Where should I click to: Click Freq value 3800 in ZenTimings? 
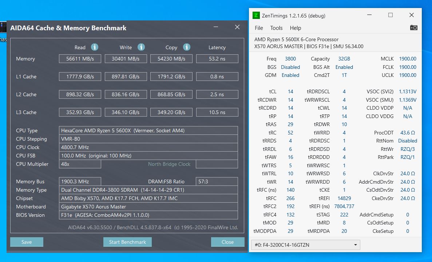pyautogui.click(x=290, y=59)
